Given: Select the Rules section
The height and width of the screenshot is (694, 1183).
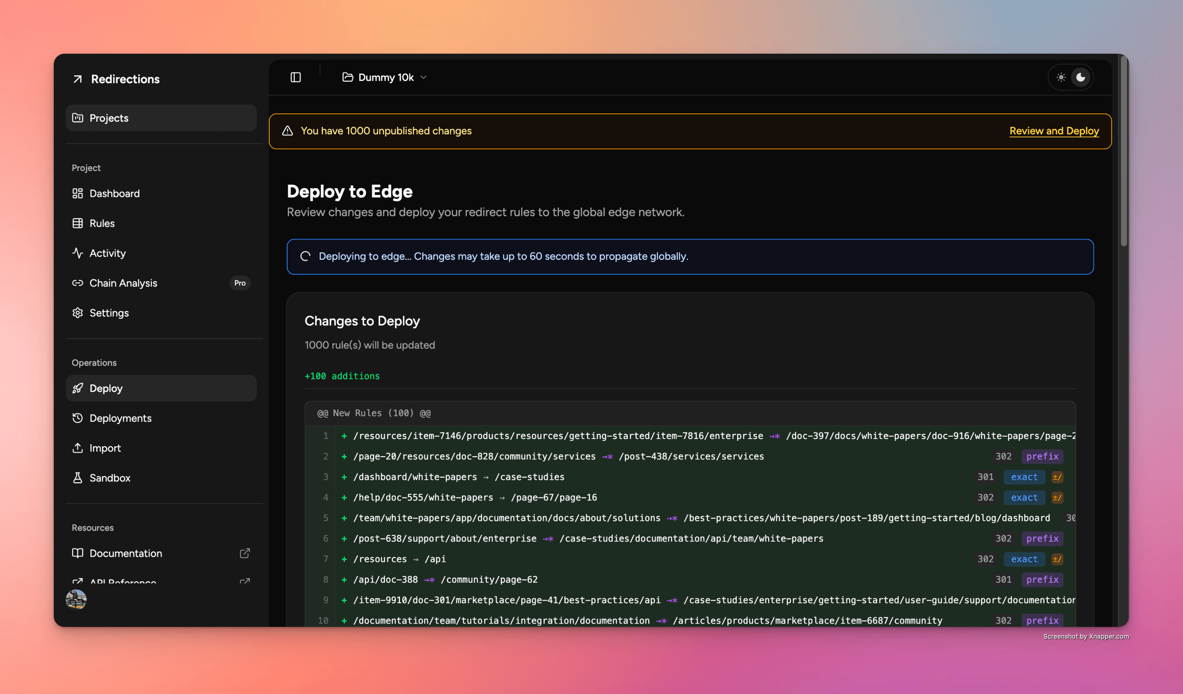Looking at the screenshot, I should [x=102, y=223].
